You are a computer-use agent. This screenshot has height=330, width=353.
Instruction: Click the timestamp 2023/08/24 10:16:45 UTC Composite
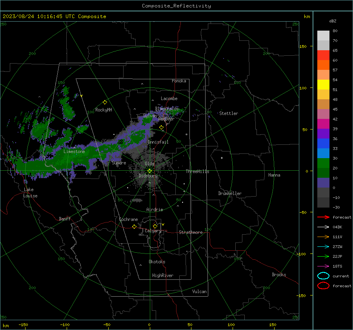(x=54, y=16)
